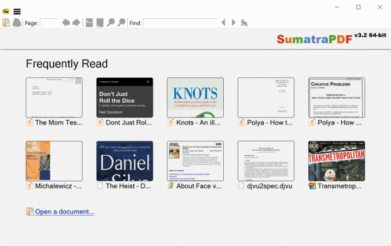Click the Open document toolbar icon
The width and height of the screenshot is (391, 246).
pos(6,23)
